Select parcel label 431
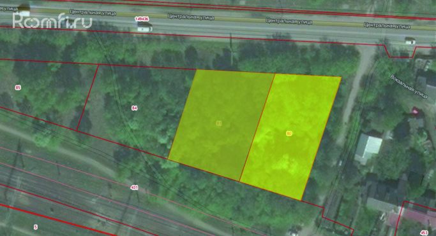436x236 pixels. tap(134, 188)
